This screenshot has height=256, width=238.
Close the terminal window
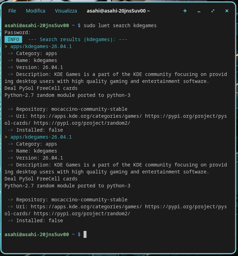pyautogui.click(x=227, y=11)
